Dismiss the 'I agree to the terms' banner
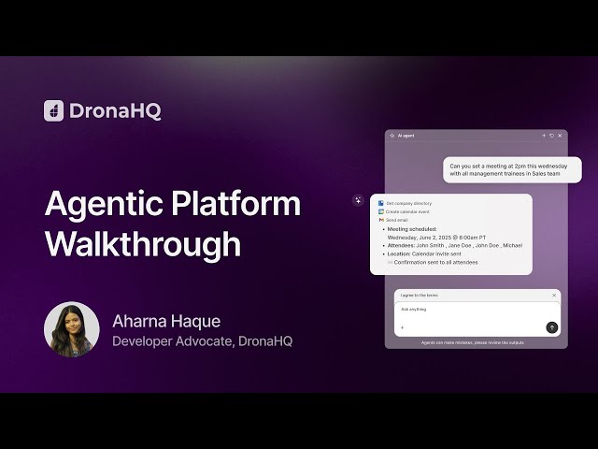This screenshot has height=449, width=598. pyautogui.click(x=554, y=296)
